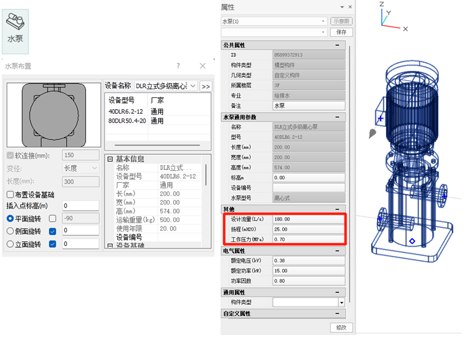Screen dimensions: 466x338
Task: Edit the 备注 field showing 水泵
Action: [309, 106]
